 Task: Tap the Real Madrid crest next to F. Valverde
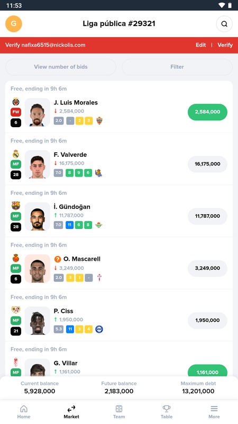pyautogui.click(x=16, y=154)
